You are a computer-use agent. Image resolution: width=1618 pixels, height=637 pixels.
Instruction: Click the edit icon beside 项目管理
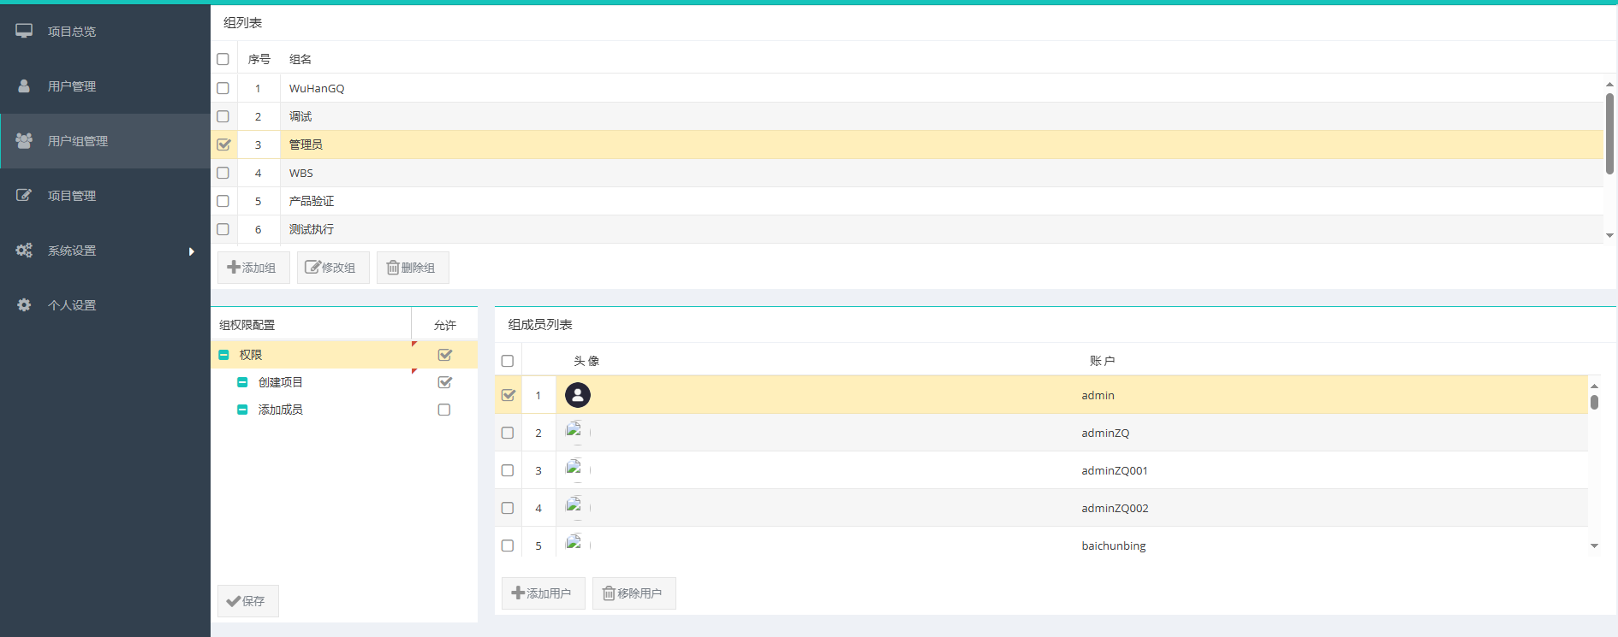click(24, 195)
